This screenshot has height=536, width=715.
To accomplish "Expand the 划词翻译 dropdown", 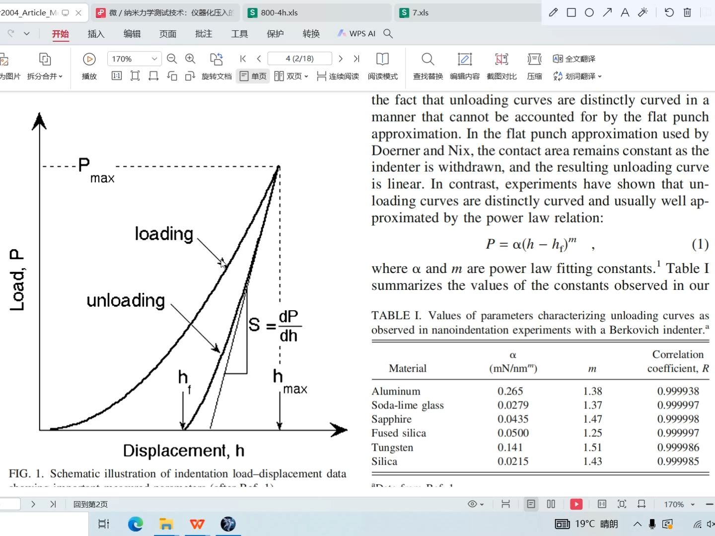I will click(600, 76).
